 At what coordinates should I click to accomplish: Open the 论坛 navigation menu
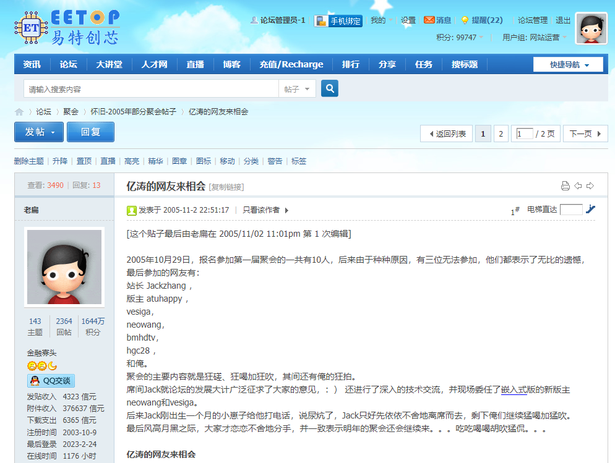(x=70, y=64)
